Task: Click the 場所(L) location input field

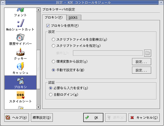Action: (x=108, y=53)
